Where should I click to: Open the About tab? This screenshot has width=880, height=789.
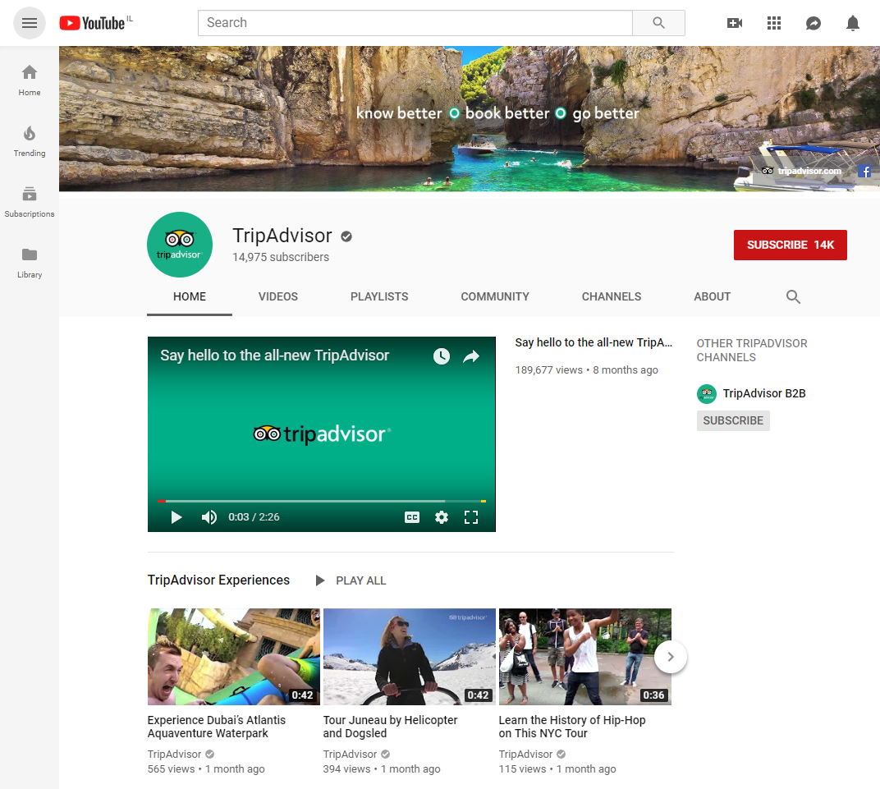712,296
